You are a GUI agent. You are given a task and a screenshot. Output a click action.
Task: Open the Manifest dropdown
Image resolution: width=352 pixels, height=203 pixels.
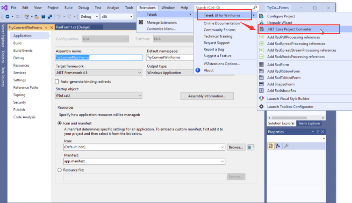tap(144, 161)
